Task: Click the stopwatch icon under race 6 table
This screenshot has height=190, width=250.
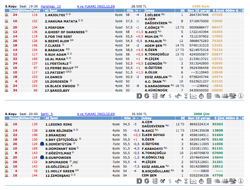Action: [201, 181]
